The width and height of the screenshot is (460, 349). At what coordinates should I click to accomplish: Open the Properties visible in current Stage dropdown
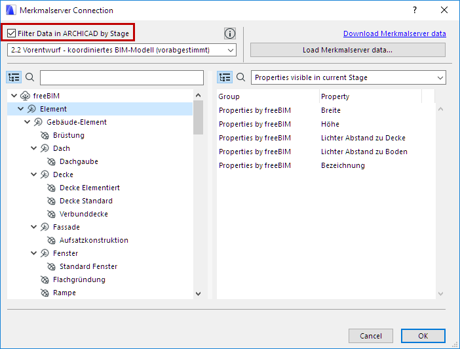point(349,77)
